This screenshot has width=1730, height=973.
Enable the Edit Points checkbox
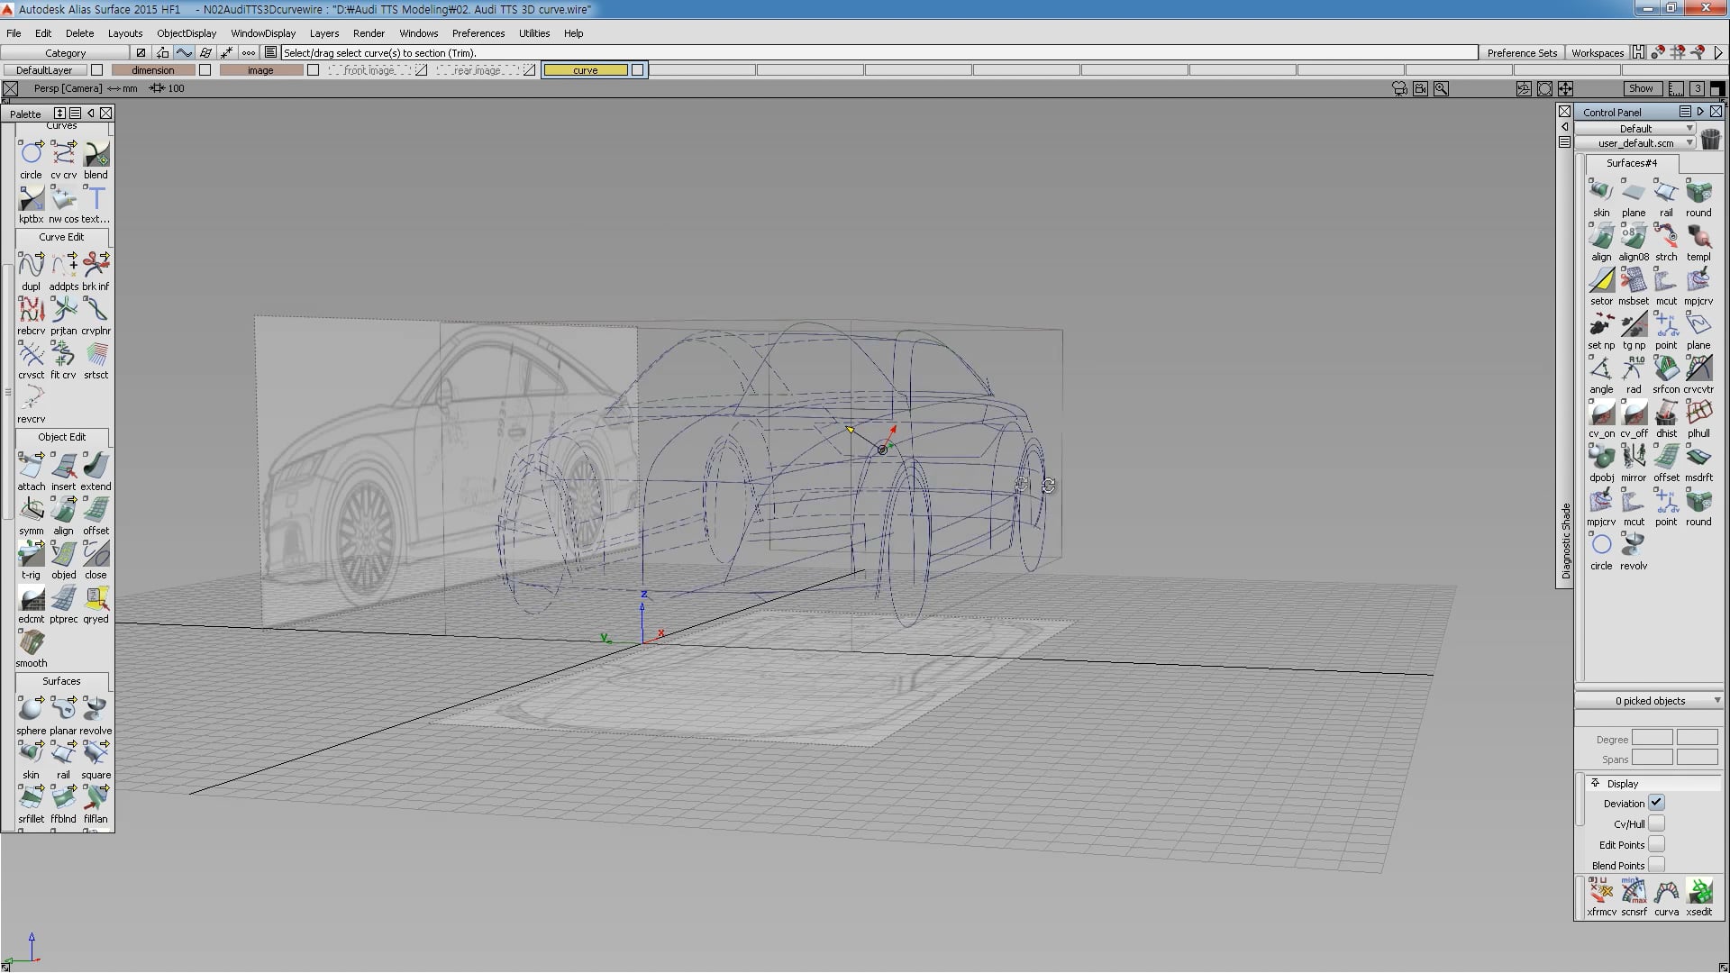(1656, 844)
